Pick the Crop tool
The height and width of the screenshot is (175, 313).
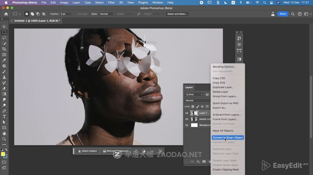(x=4, y=49)
